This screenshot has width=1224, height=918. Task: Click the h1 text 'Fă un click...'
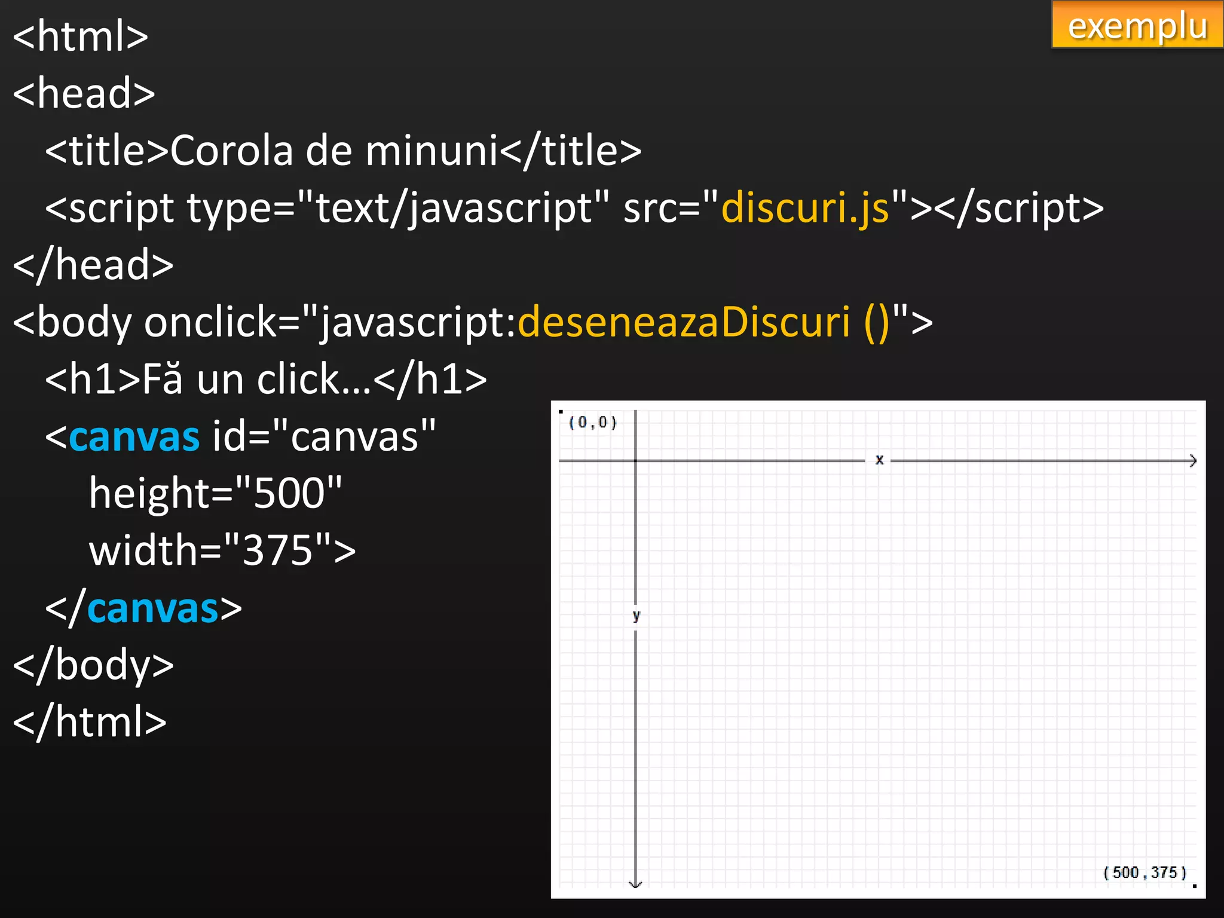[257, 379]
